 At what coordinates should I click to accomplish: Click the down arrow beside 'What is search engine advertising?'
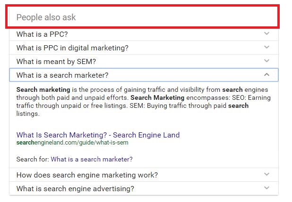(x=266, y=188)
